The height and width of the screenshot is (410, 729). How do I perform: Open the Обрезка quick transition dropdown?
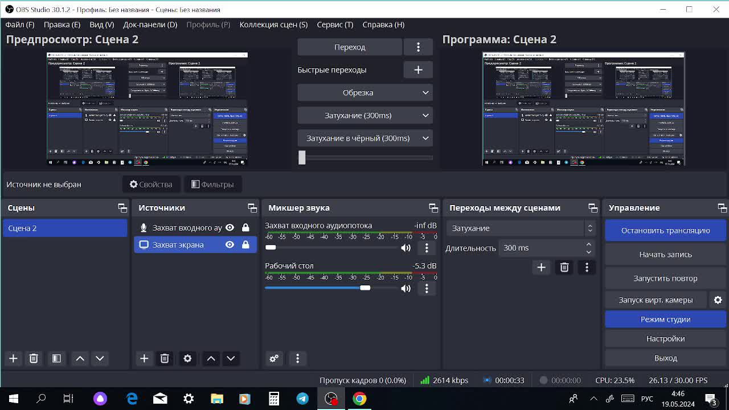coord(365,93)
